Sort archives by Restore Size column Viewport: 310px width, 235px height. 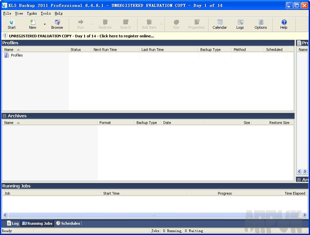pos(272,123)
